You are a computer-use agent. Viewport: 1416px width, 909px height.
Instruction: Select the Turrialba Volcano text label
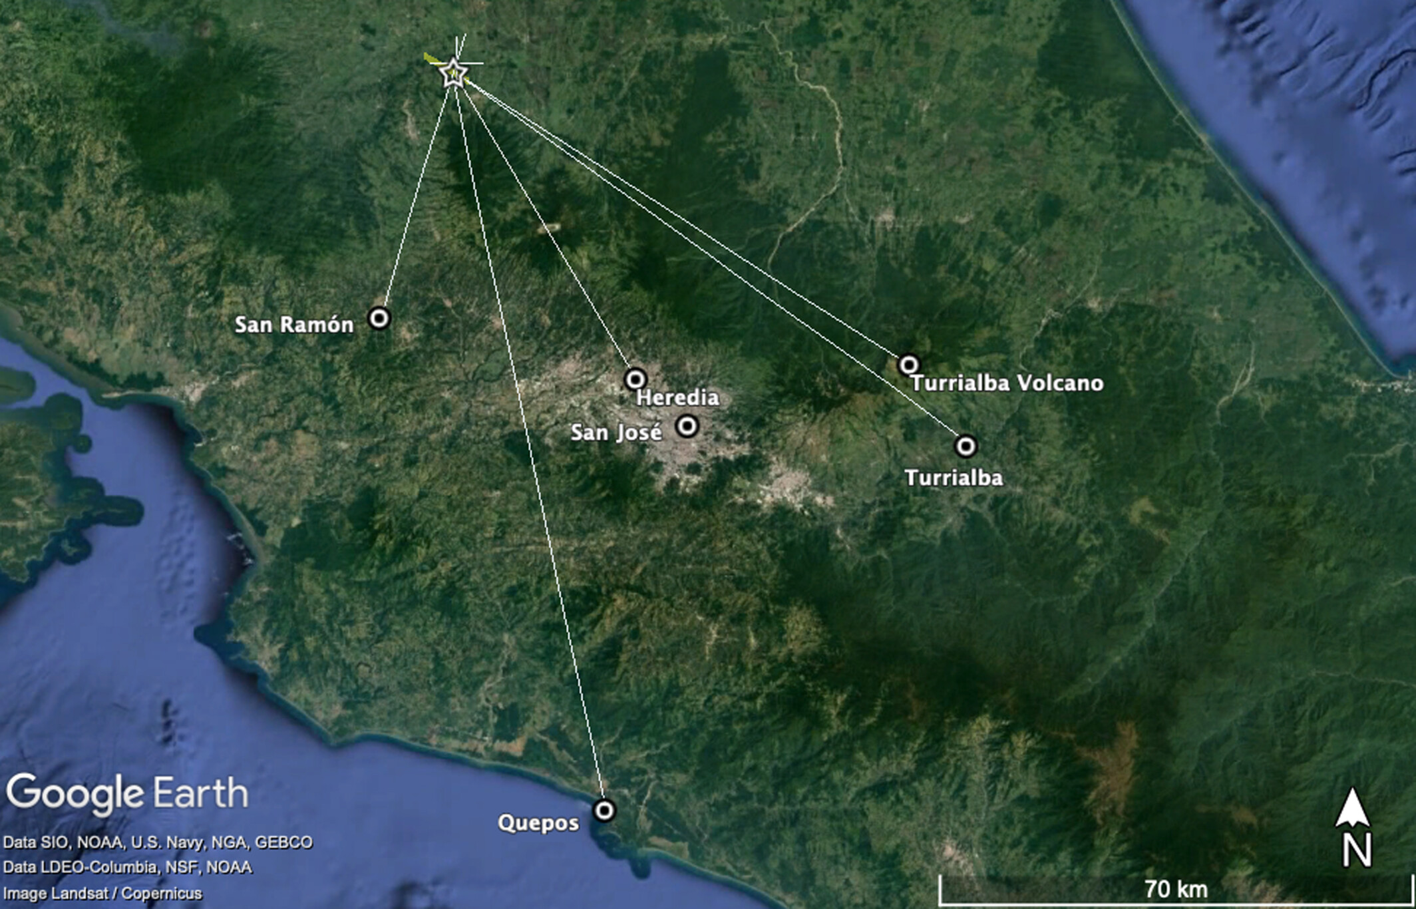[1007, 383]
